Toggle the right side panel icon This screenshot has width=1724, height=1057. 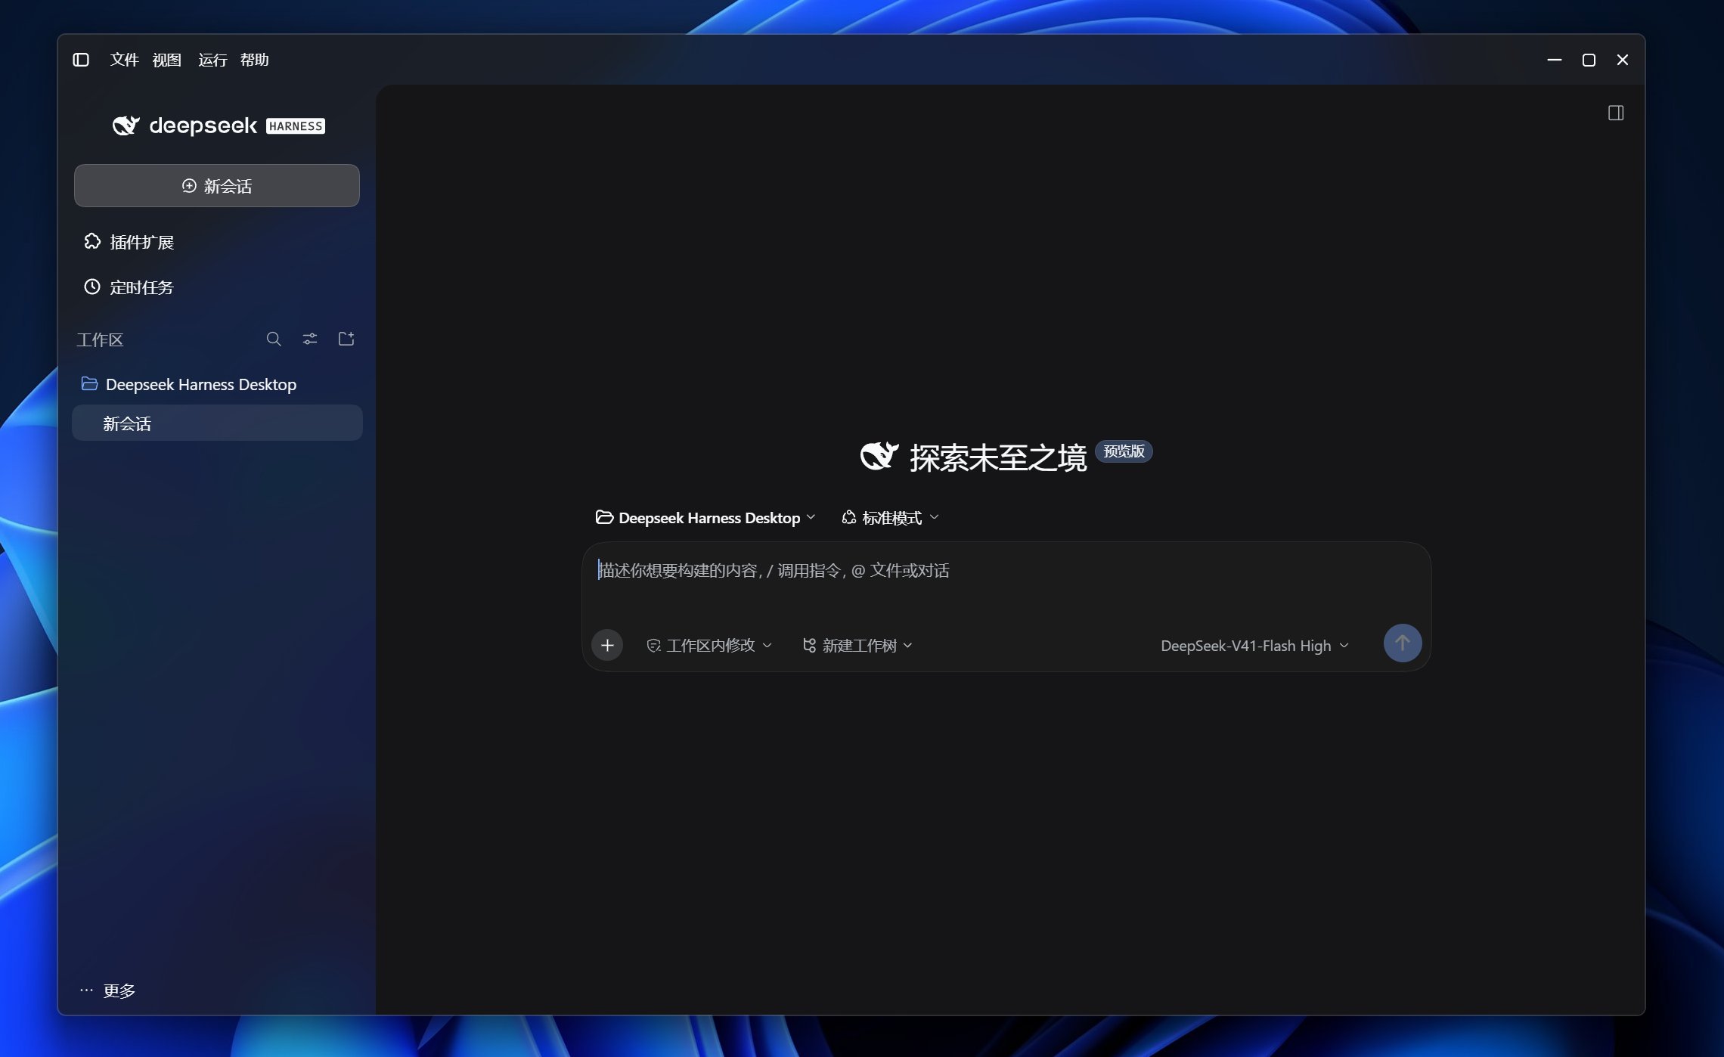coord(1616,113)
